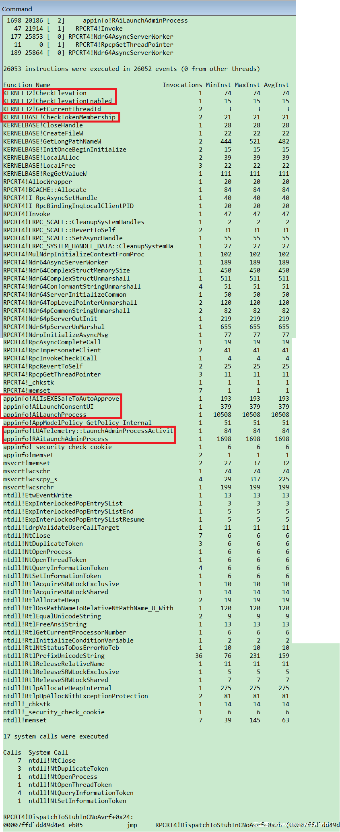340x832 pixels.
Task: Select KERNELBASE!InitOnceBeginInitialize row
Action: [x=146, y=149]
